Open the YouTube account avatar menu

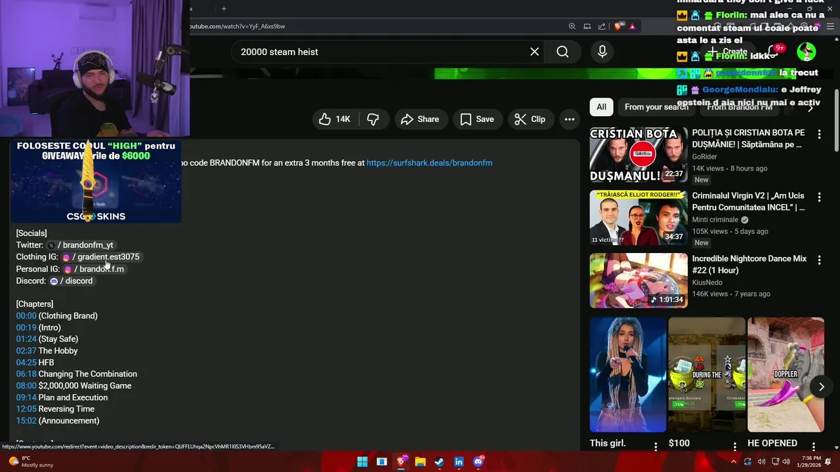point(806,52)
